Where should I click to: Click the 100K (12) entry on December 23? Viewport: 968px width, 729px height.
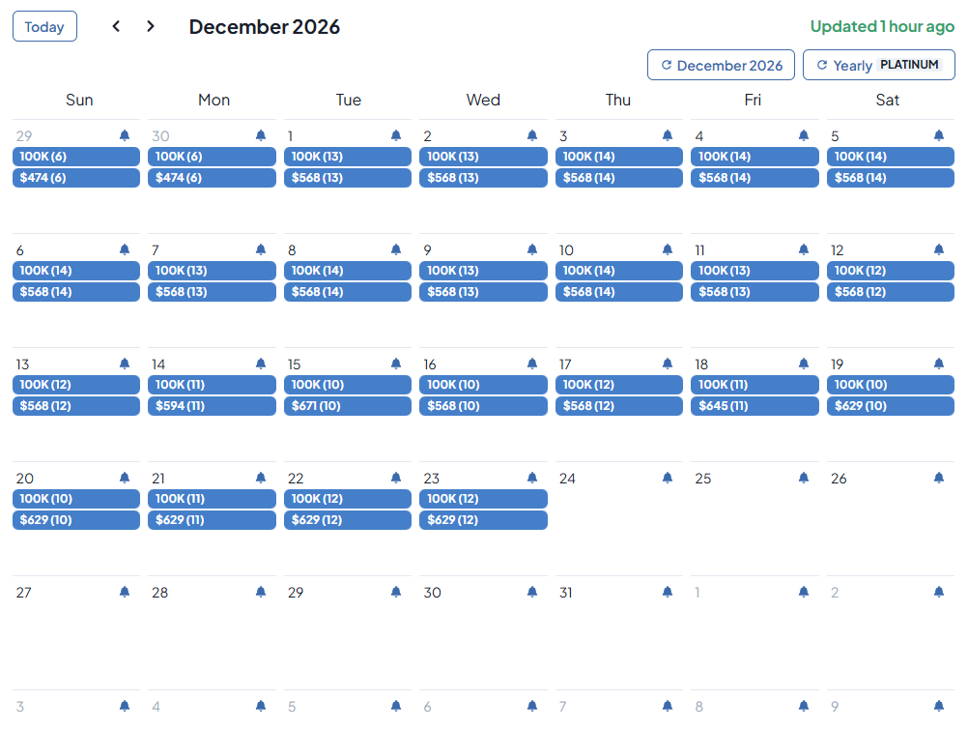(483, 499)
